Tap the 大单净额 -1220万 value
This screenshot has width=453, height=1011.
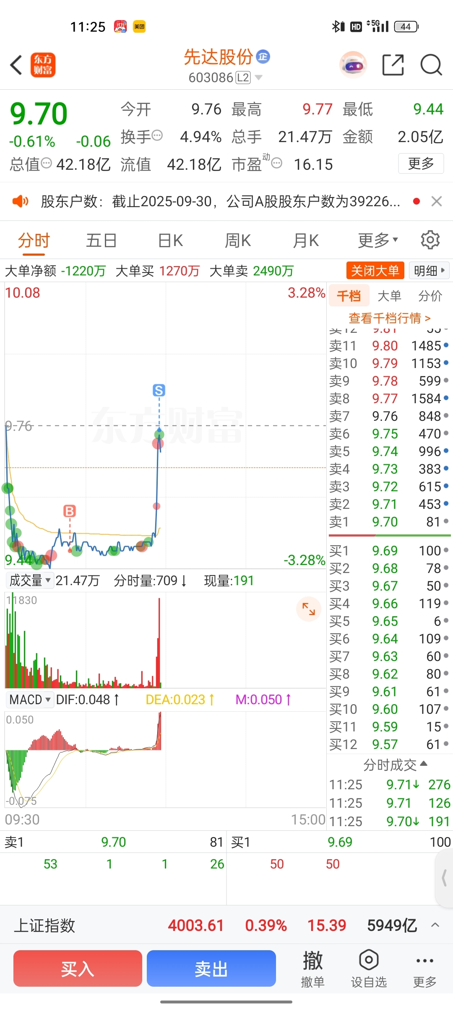[83, 271]
